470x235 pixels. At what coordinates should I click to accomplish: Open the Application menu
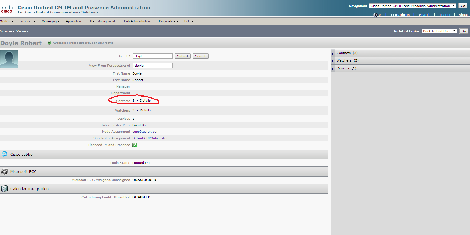75,21
